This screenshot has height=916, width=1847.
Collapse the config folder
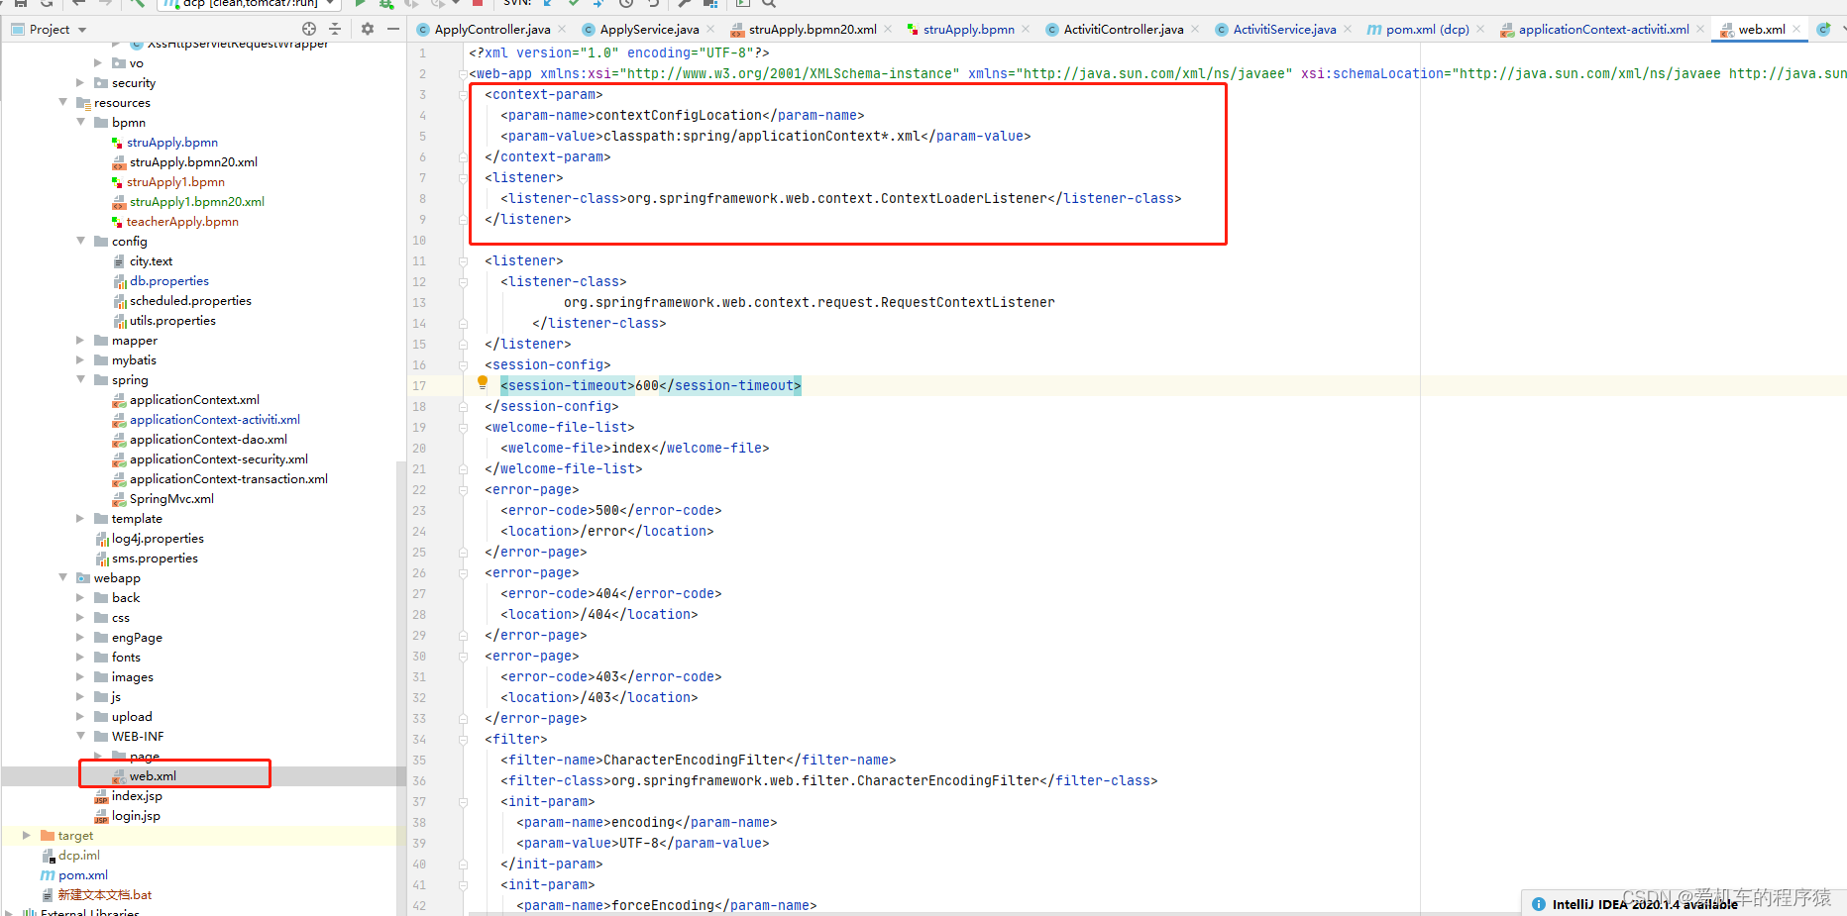[80, 242]
